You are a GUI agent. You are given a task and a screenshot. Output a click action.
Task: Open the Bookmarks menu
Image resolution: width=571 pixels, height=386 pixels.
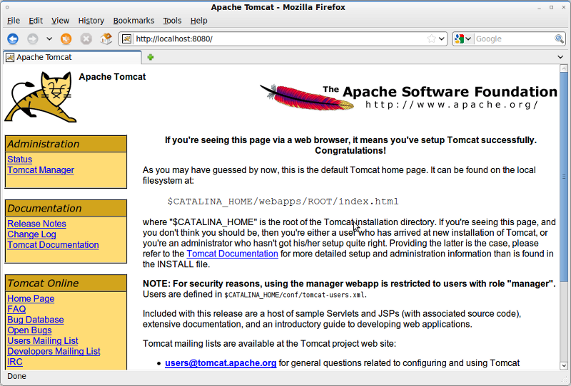click(133, 21)
